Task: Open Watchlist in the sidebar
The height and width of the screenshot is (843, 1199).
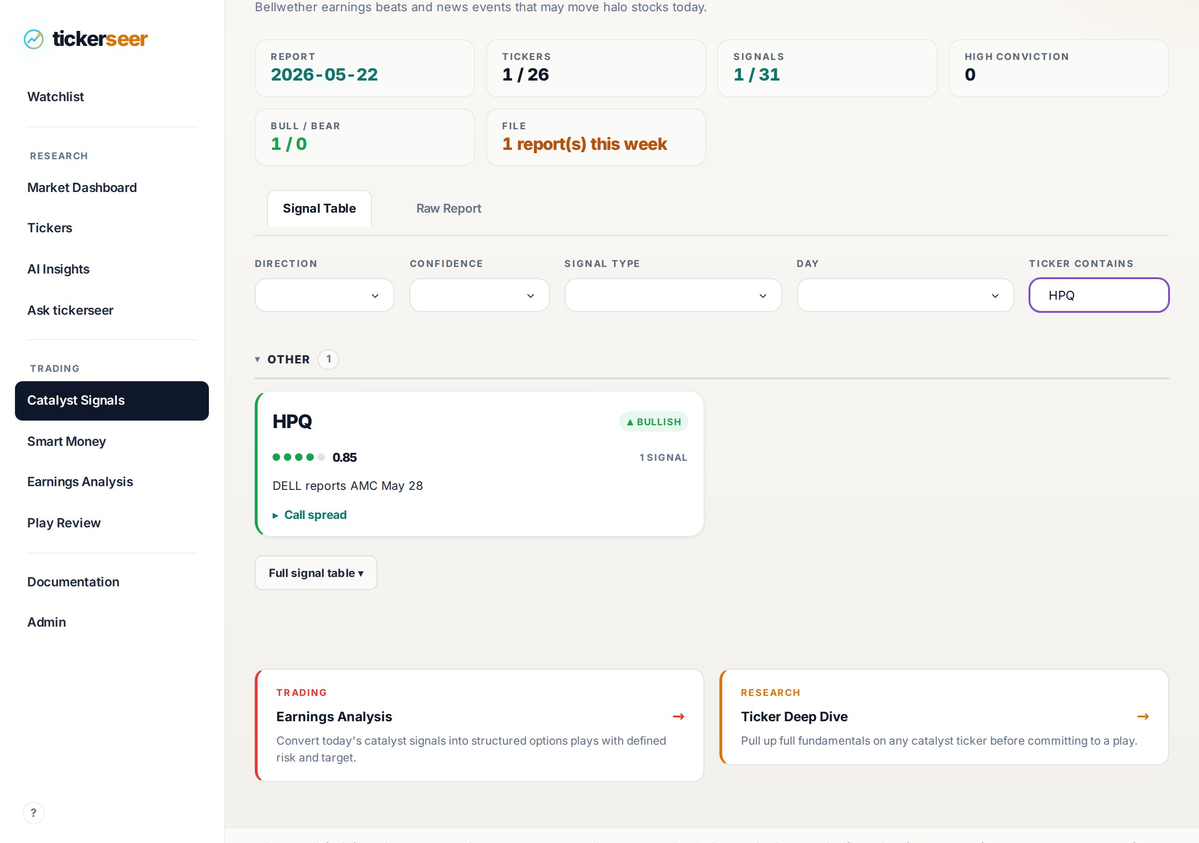Action: coord(55,96)
